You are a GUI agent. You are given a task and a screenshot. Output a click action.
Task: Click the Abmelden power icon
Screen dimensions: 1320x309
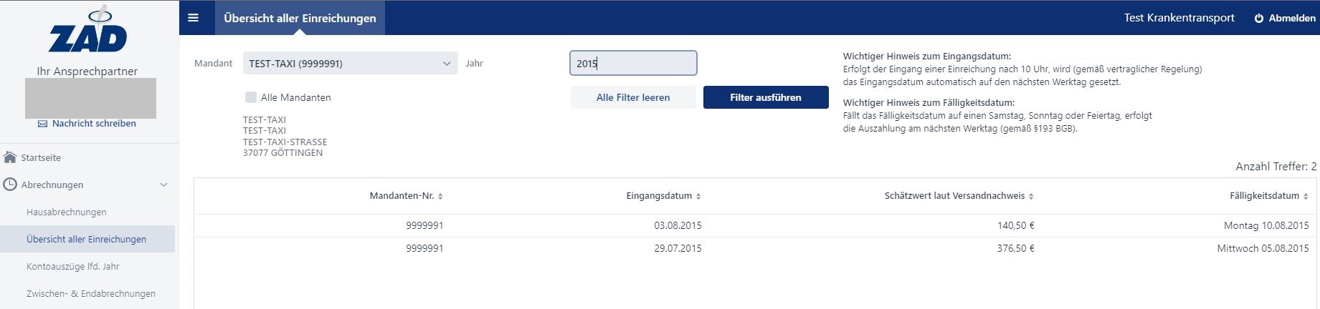point(1258,19)
